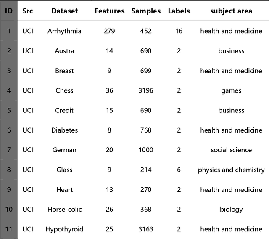Click the Credit dataset name
The image size is (269, 239).
(64, 110)
